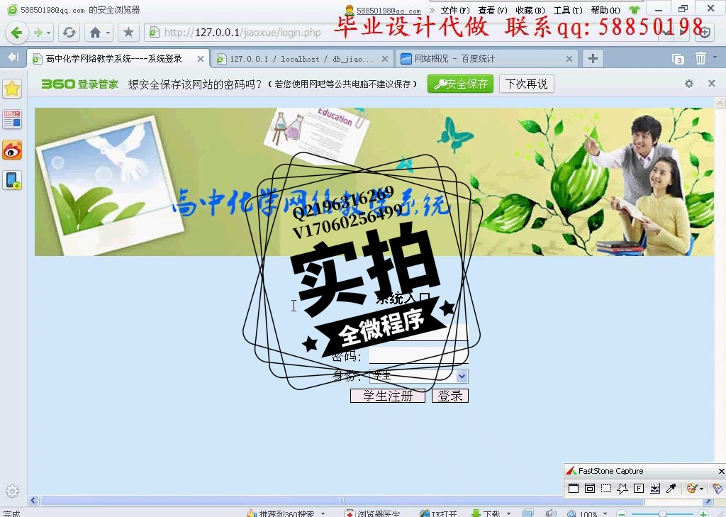Open the home button dropdown arrow

[x=108, y=33]
